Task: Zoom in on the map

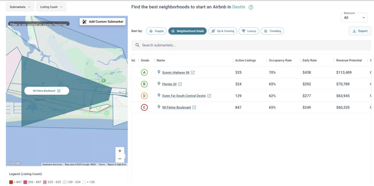Action: tap(120, 151)
